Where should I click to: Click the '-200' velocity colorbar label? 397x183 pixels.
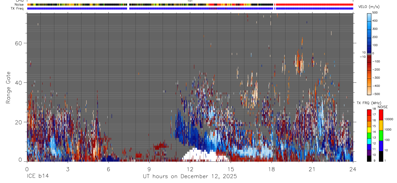click(376, 69)
